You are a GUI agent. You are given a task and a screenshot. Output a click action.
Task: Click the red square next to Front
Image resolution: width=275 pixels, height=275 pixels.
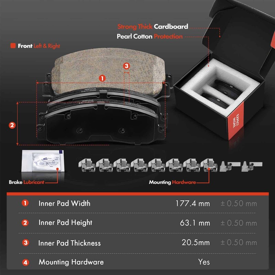point(13,46)
